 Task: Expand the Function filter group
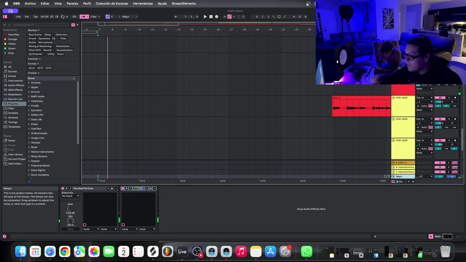pos(34,59)
